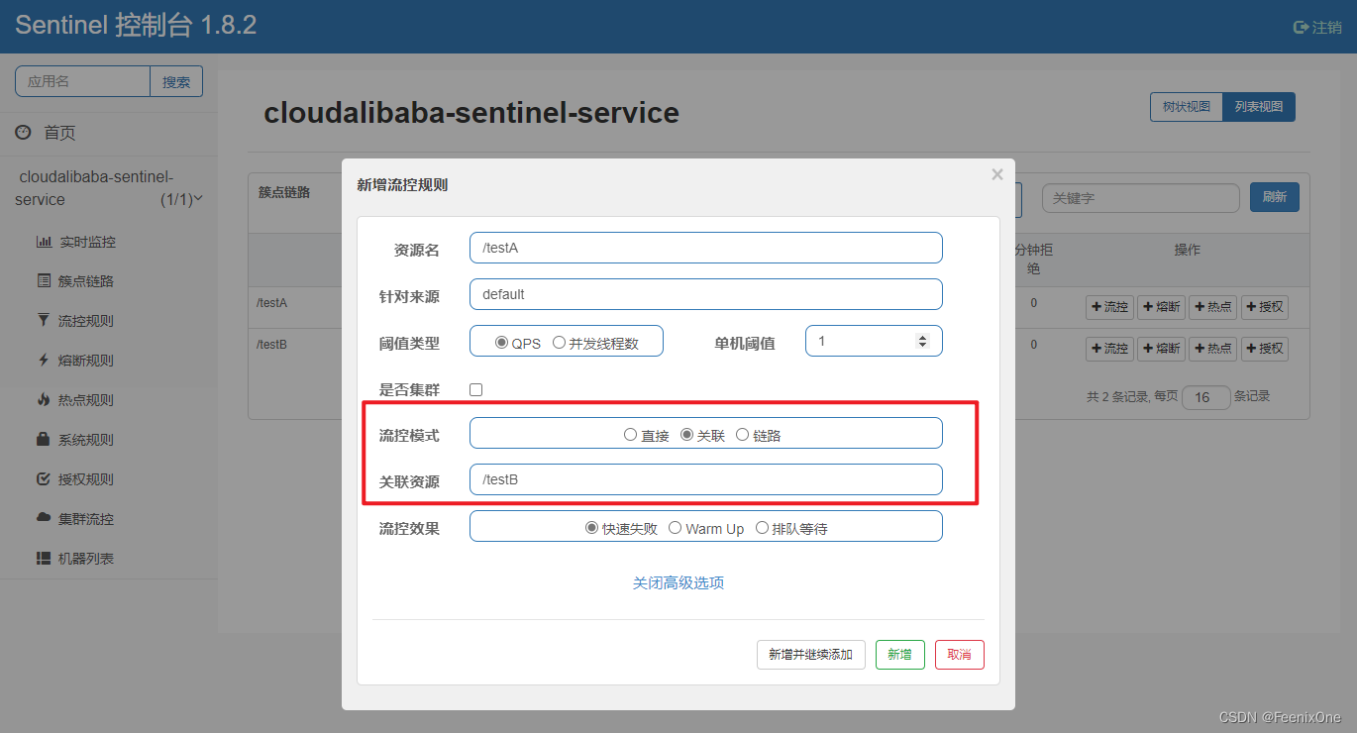1357x733 pixels.
Task: Focus the 关联资源 input field
Action: click(705, 479)
